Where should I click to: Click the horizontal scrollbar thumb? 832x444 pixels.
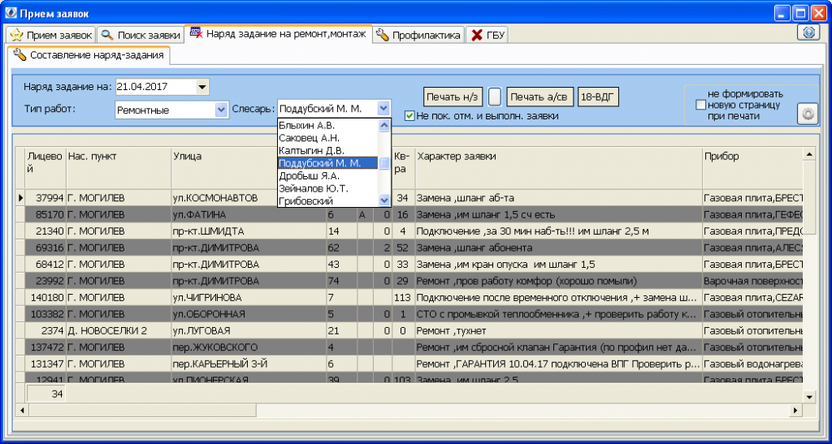coord(143,410)
